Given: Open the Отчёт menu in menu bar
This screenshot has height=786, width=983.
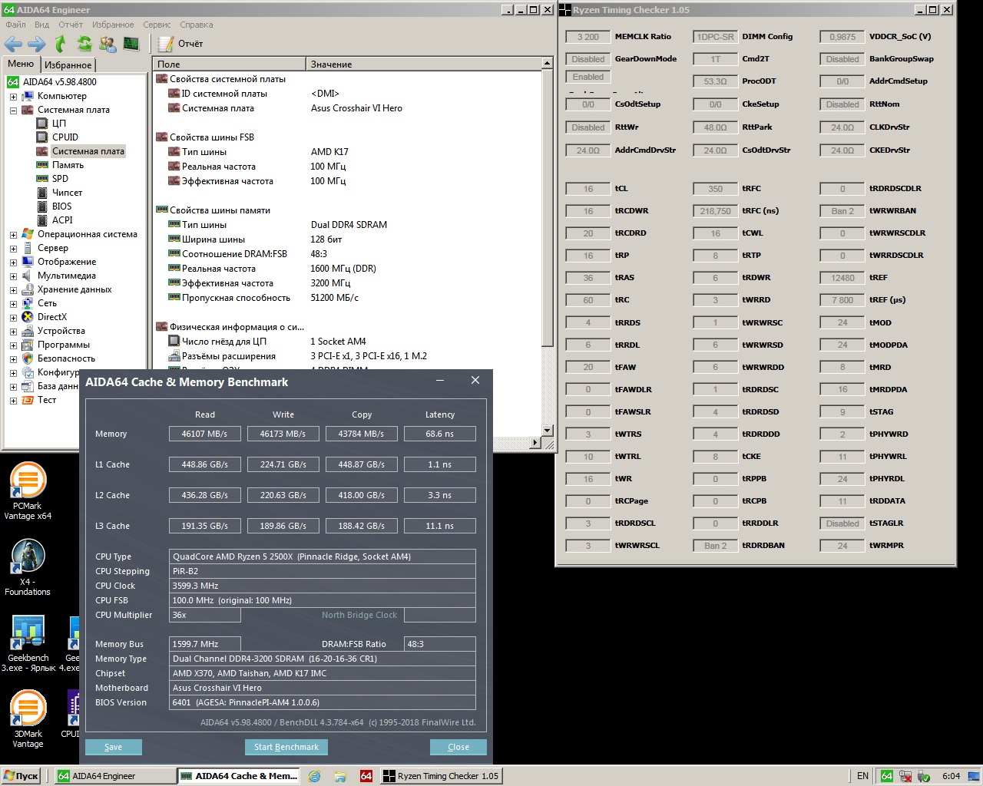Looking at the screenshot, I should point(71,25).
